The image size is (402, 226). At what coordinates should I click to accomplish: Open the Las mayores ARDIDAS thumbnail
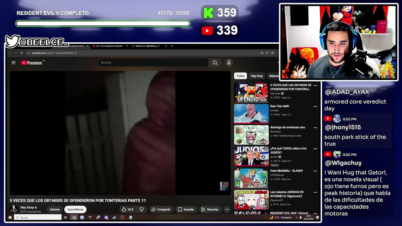point(251,199)
